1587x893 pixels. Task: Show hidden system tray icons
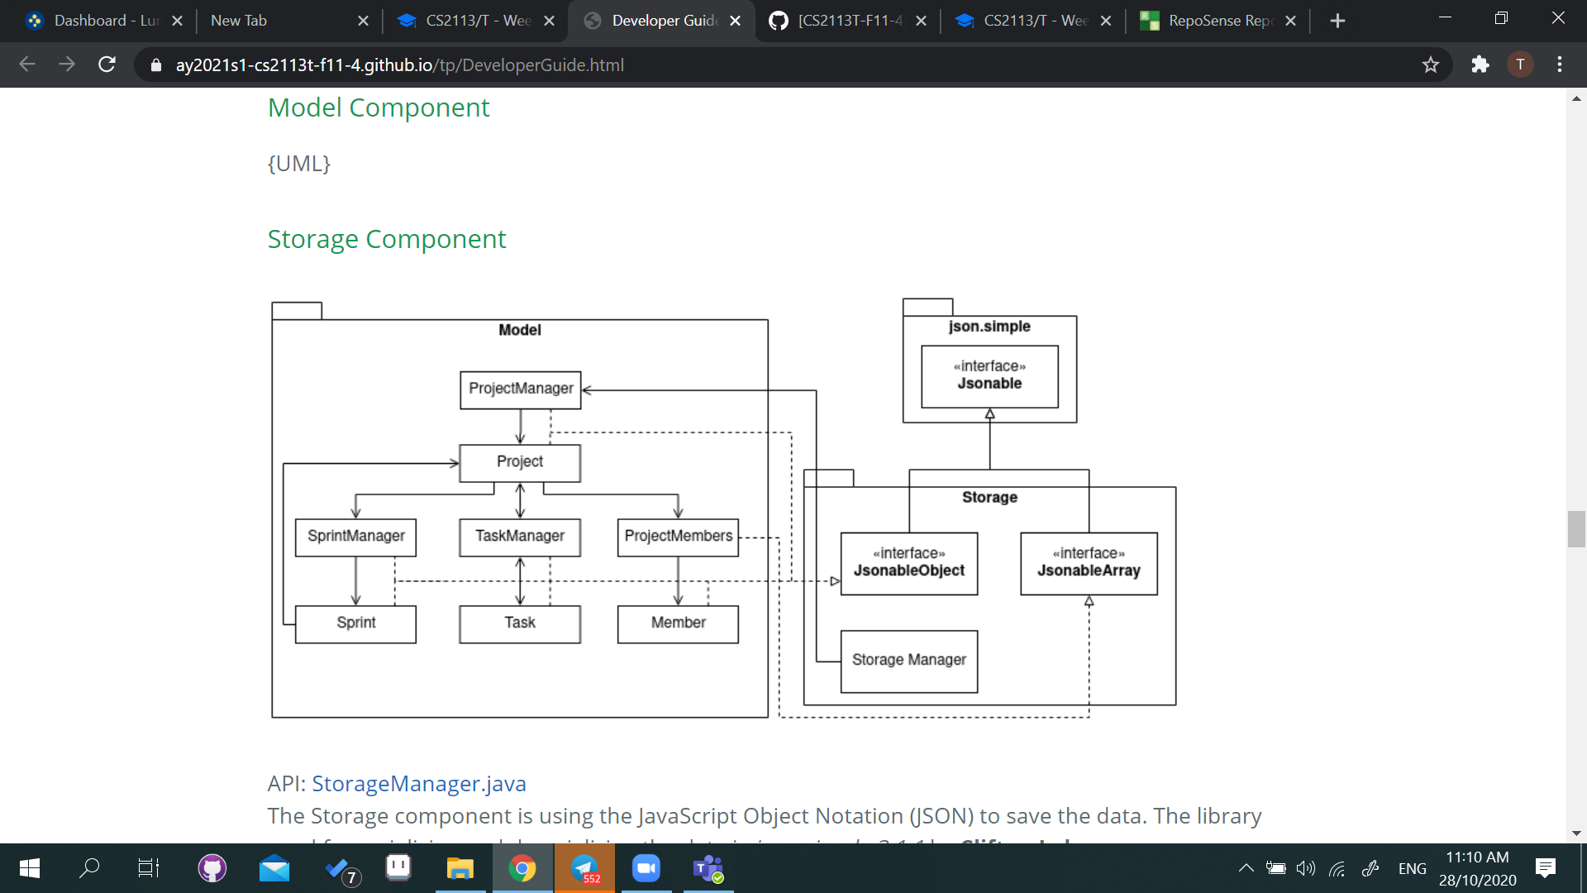point(1246,868)
